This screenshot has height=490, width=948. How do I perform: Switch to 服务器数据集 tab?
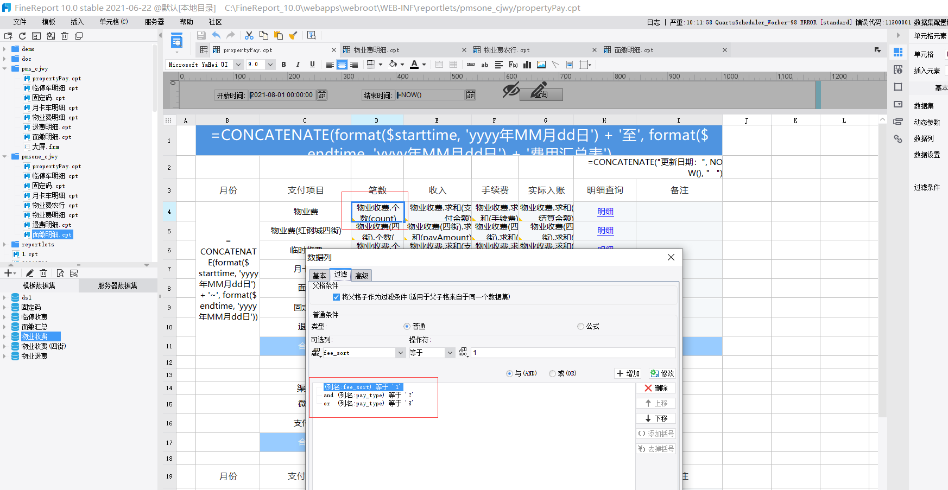(118, 285)
